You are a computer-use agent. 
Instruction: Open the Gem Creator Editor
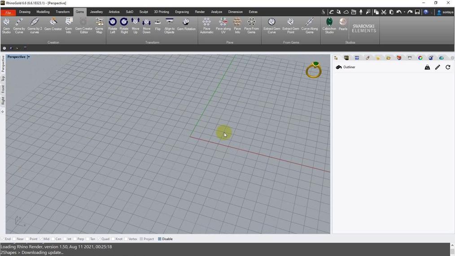tap(84, 26)
